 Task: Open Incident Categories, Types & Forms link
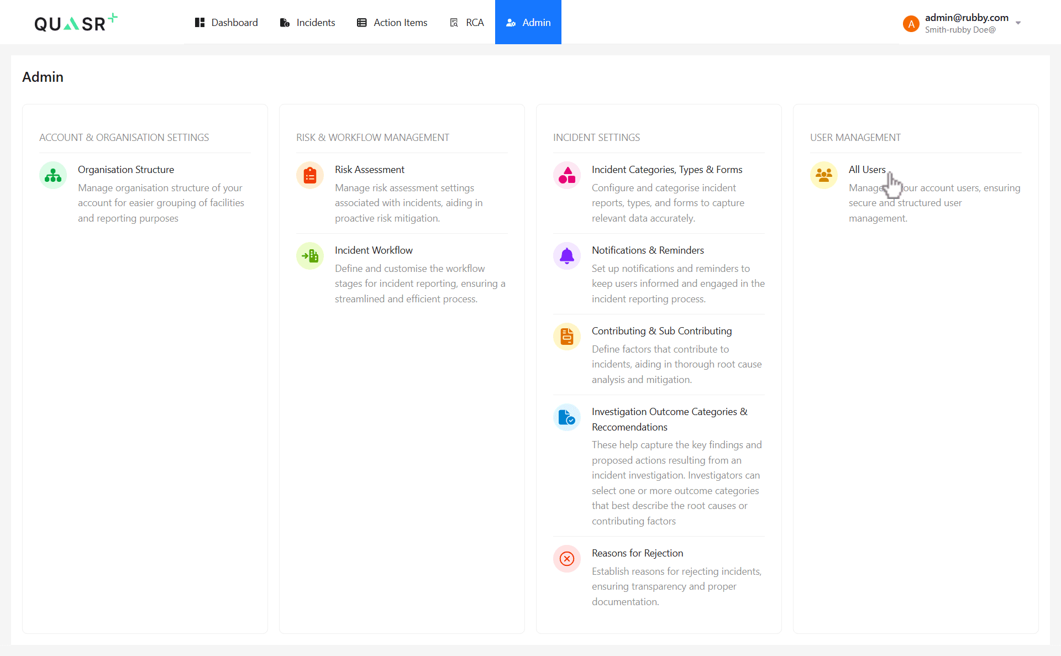click(x=667, y=170)
